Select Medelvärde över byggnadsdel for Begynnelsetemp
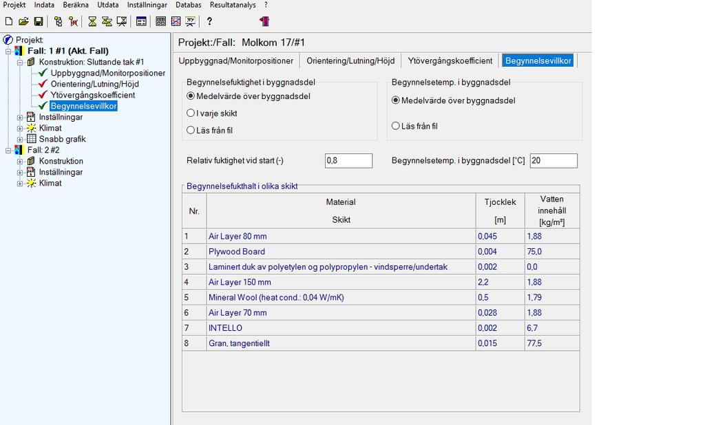Screen dimensions: 705x425 point(396,100)
